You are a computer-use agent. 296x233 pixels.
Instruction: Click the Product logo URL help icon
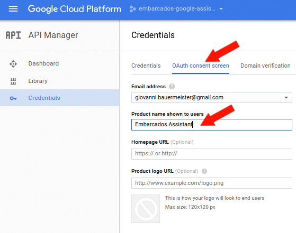coord(204,171)
